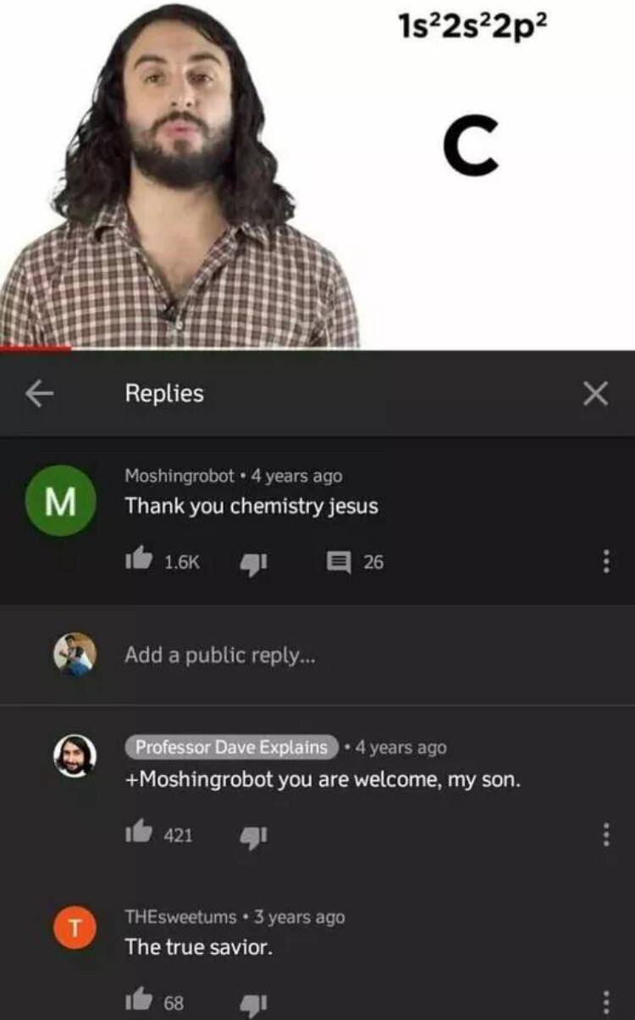
Task: Open options menu for Moshingrobot's comment
Action: [x=606, y=559]
